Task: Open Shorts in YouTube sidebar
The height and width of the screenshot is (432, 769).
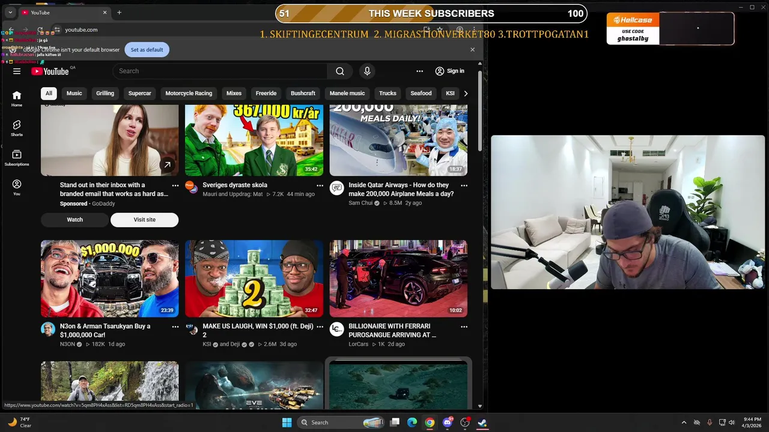Action: click(x=17, y=128)
